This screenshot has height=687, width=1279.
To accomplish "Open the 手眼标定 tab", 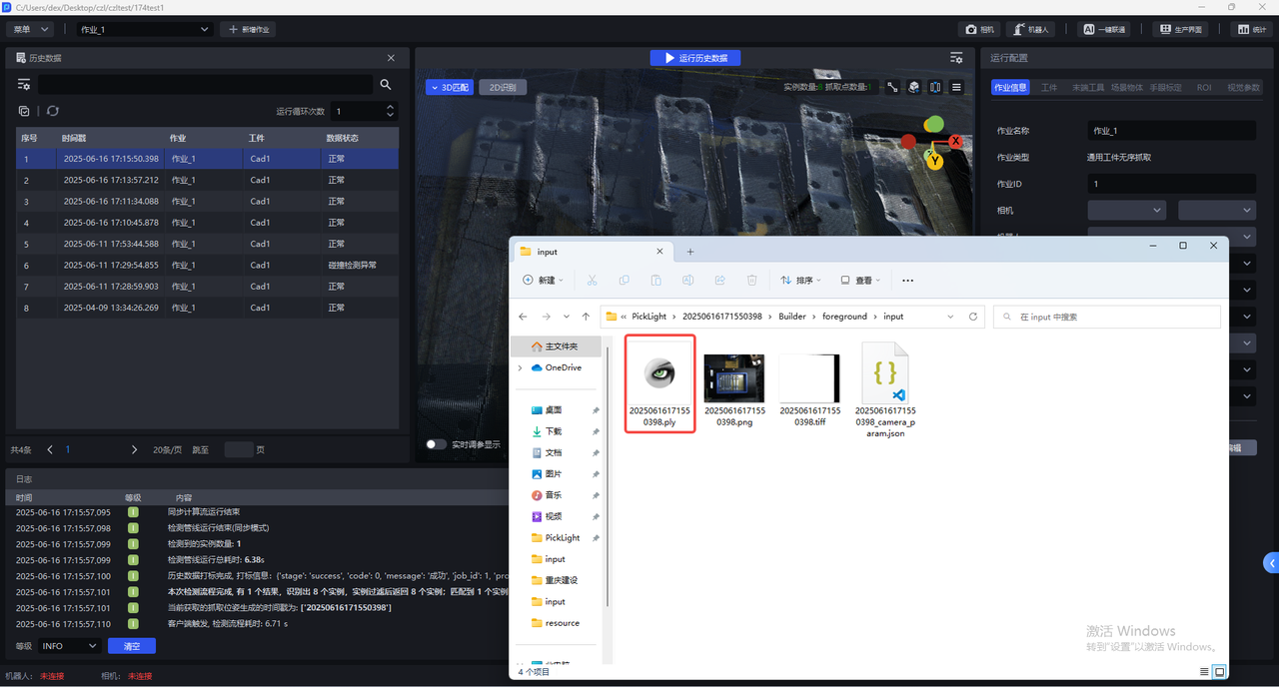I will click(1165, 88).
